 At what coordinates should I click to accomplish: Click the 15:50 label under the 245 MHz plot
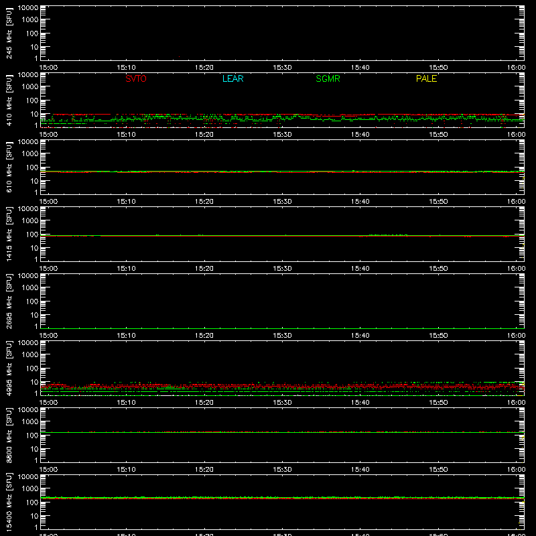438,68
